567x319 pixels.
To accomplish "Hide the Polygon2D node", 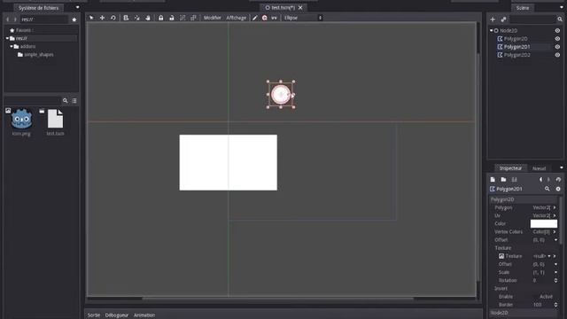I will click(557, 39).
